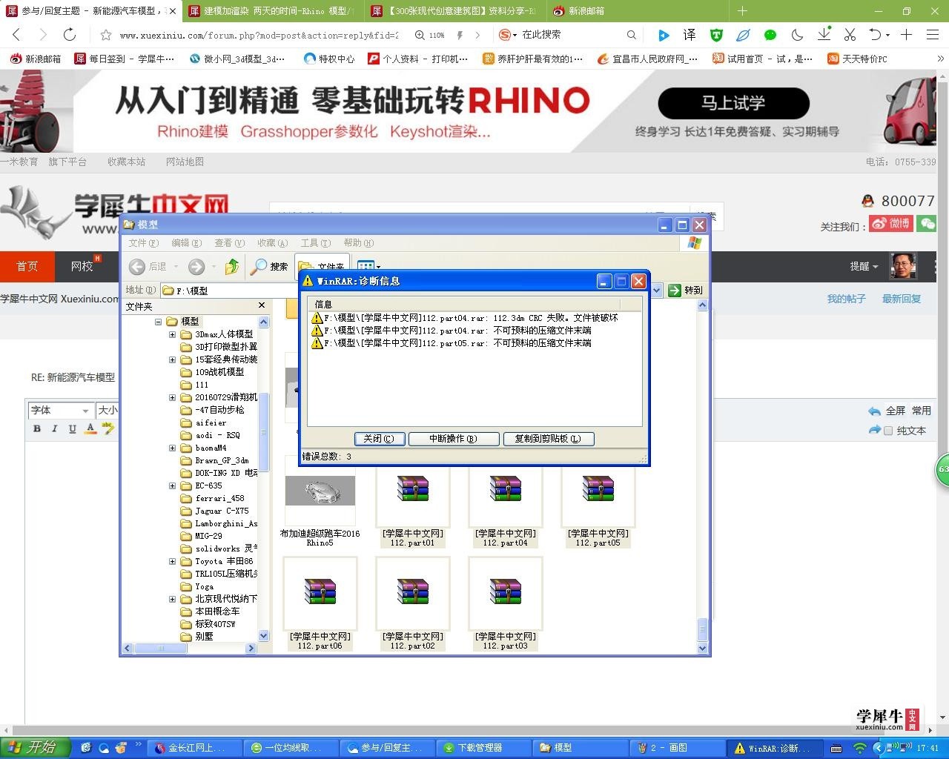
Task: Open Explorer 帮助(H) menu
Action: pyautogui.click(x=358, y=243)
